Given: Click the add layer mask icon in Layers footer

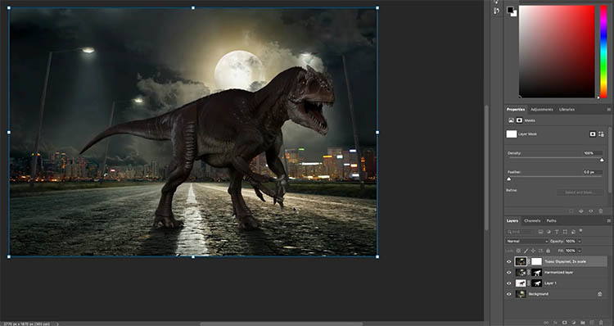Looking at the screenshot, I should click(565, 323).
